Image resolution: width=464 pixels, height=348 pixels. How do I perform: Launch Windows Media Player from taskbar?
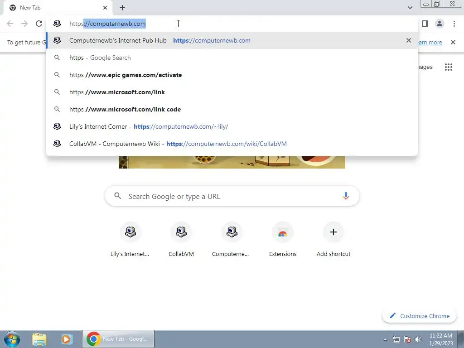pos(67,339)
